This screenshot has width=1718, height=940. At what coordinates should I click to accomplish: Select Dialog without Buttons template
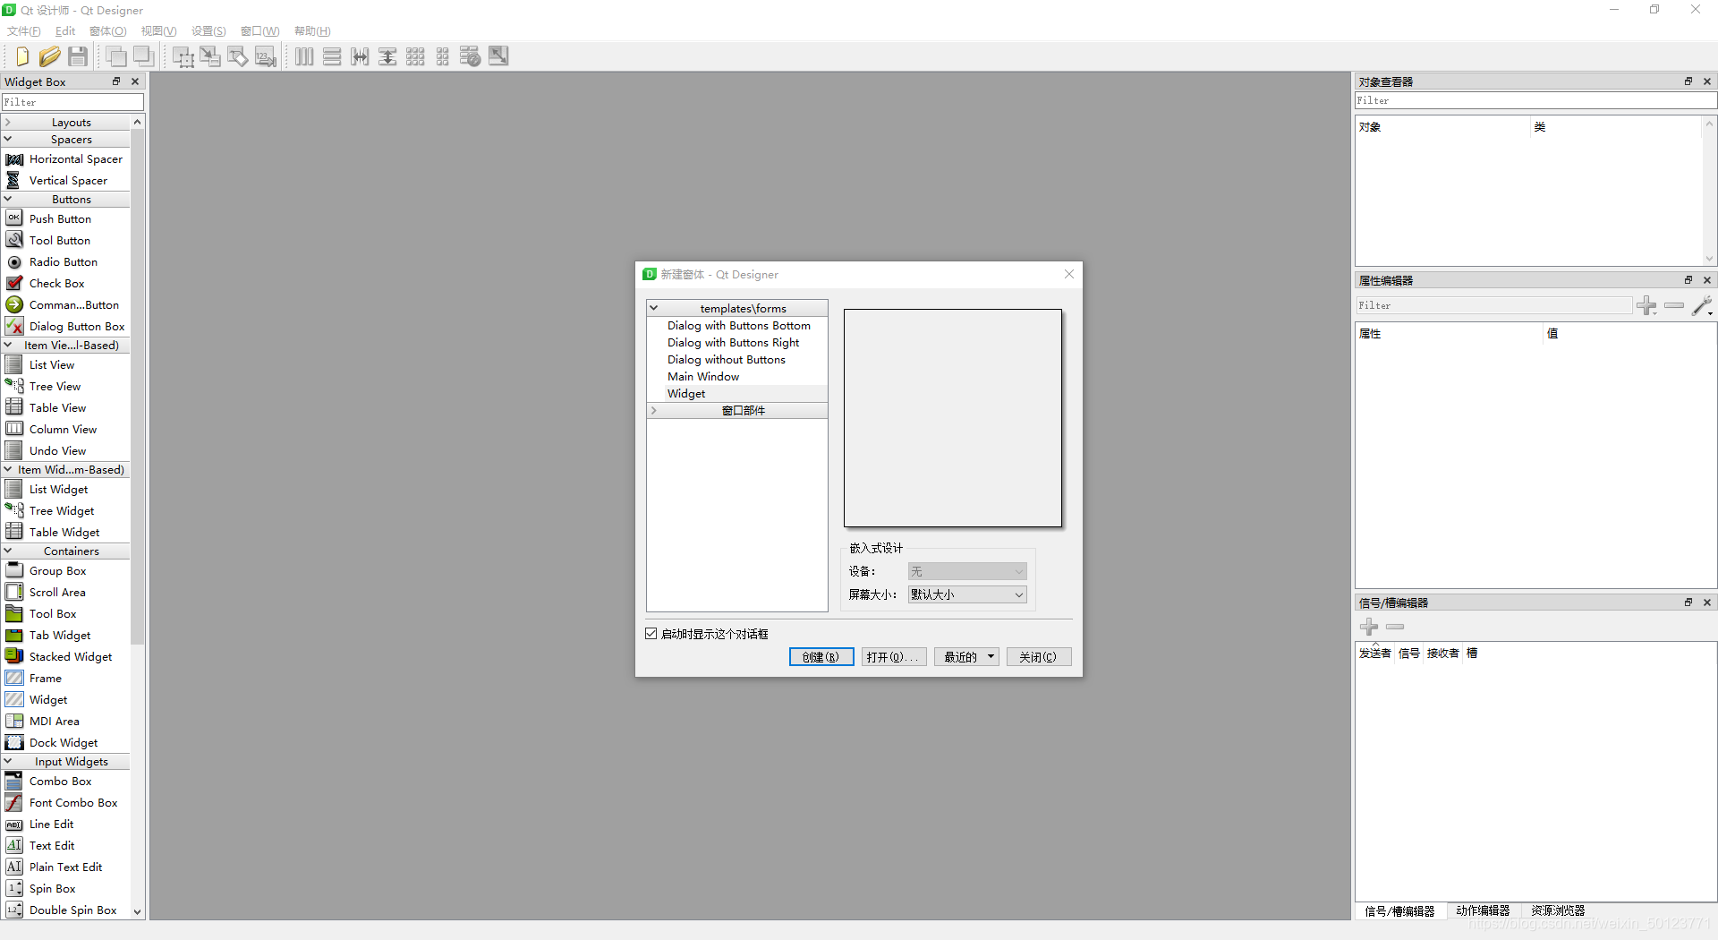(727, 359)
